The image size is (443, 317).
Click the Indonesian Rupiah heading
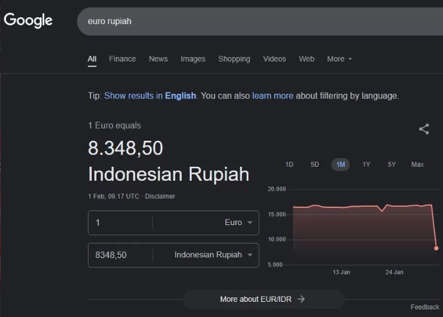[169, 174]
